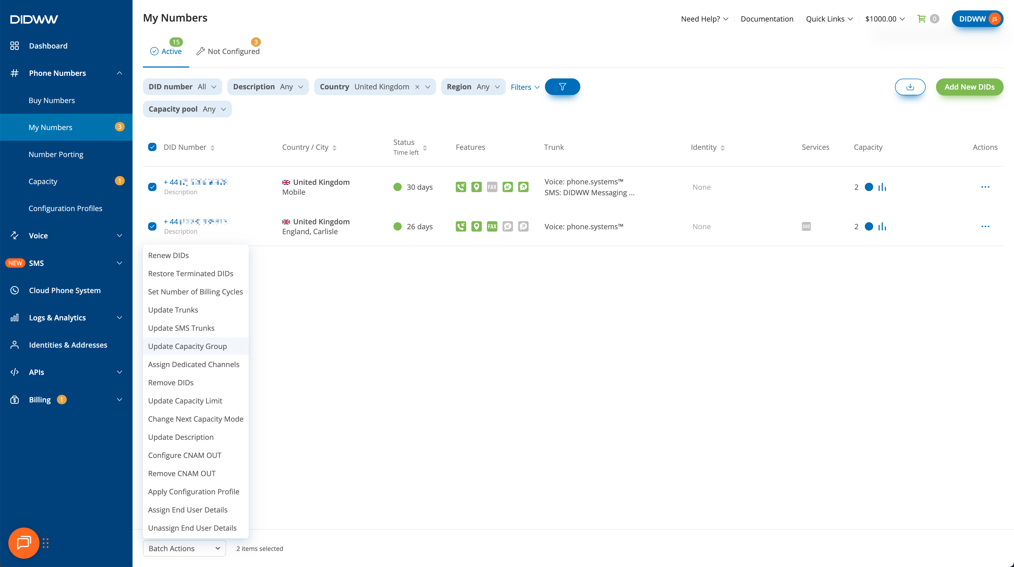The height and width of the screenshot is (567, 1014).
Task: Open the Batch Actions dropdown
Action: point(184,549)
